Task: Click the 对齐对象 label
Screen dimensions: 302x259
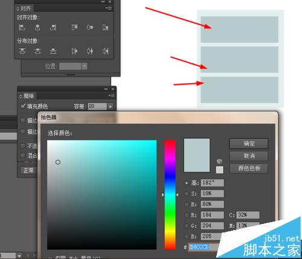Action: (28, 18)
